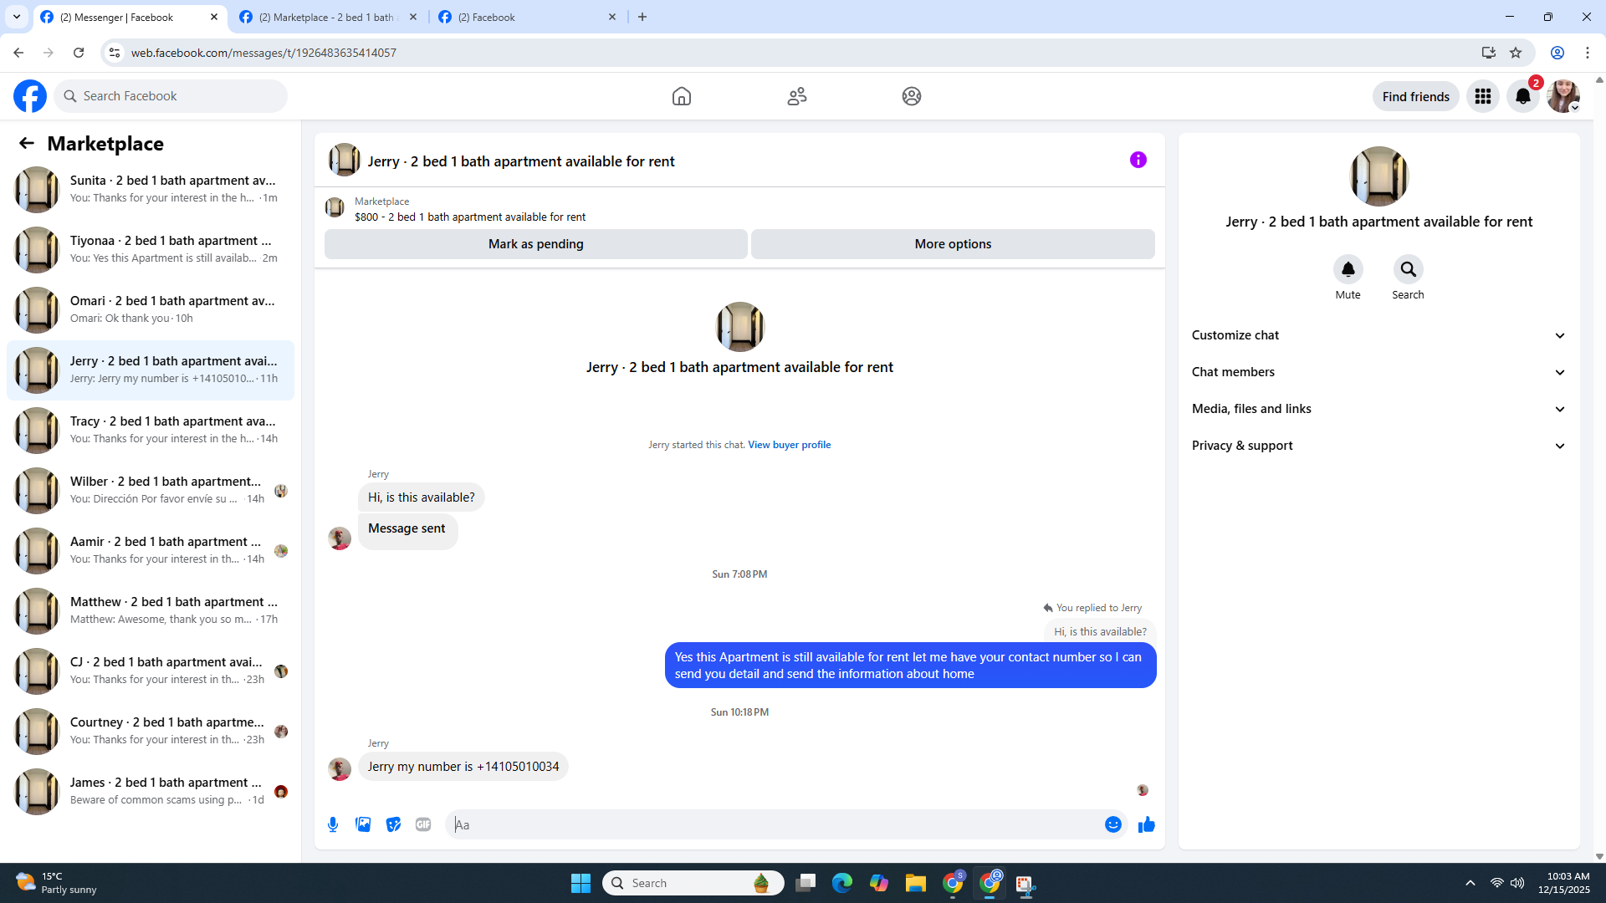Choose a GIF
Image resolution: width=1606 pixels, height=903 pixels.
[423, 824]
